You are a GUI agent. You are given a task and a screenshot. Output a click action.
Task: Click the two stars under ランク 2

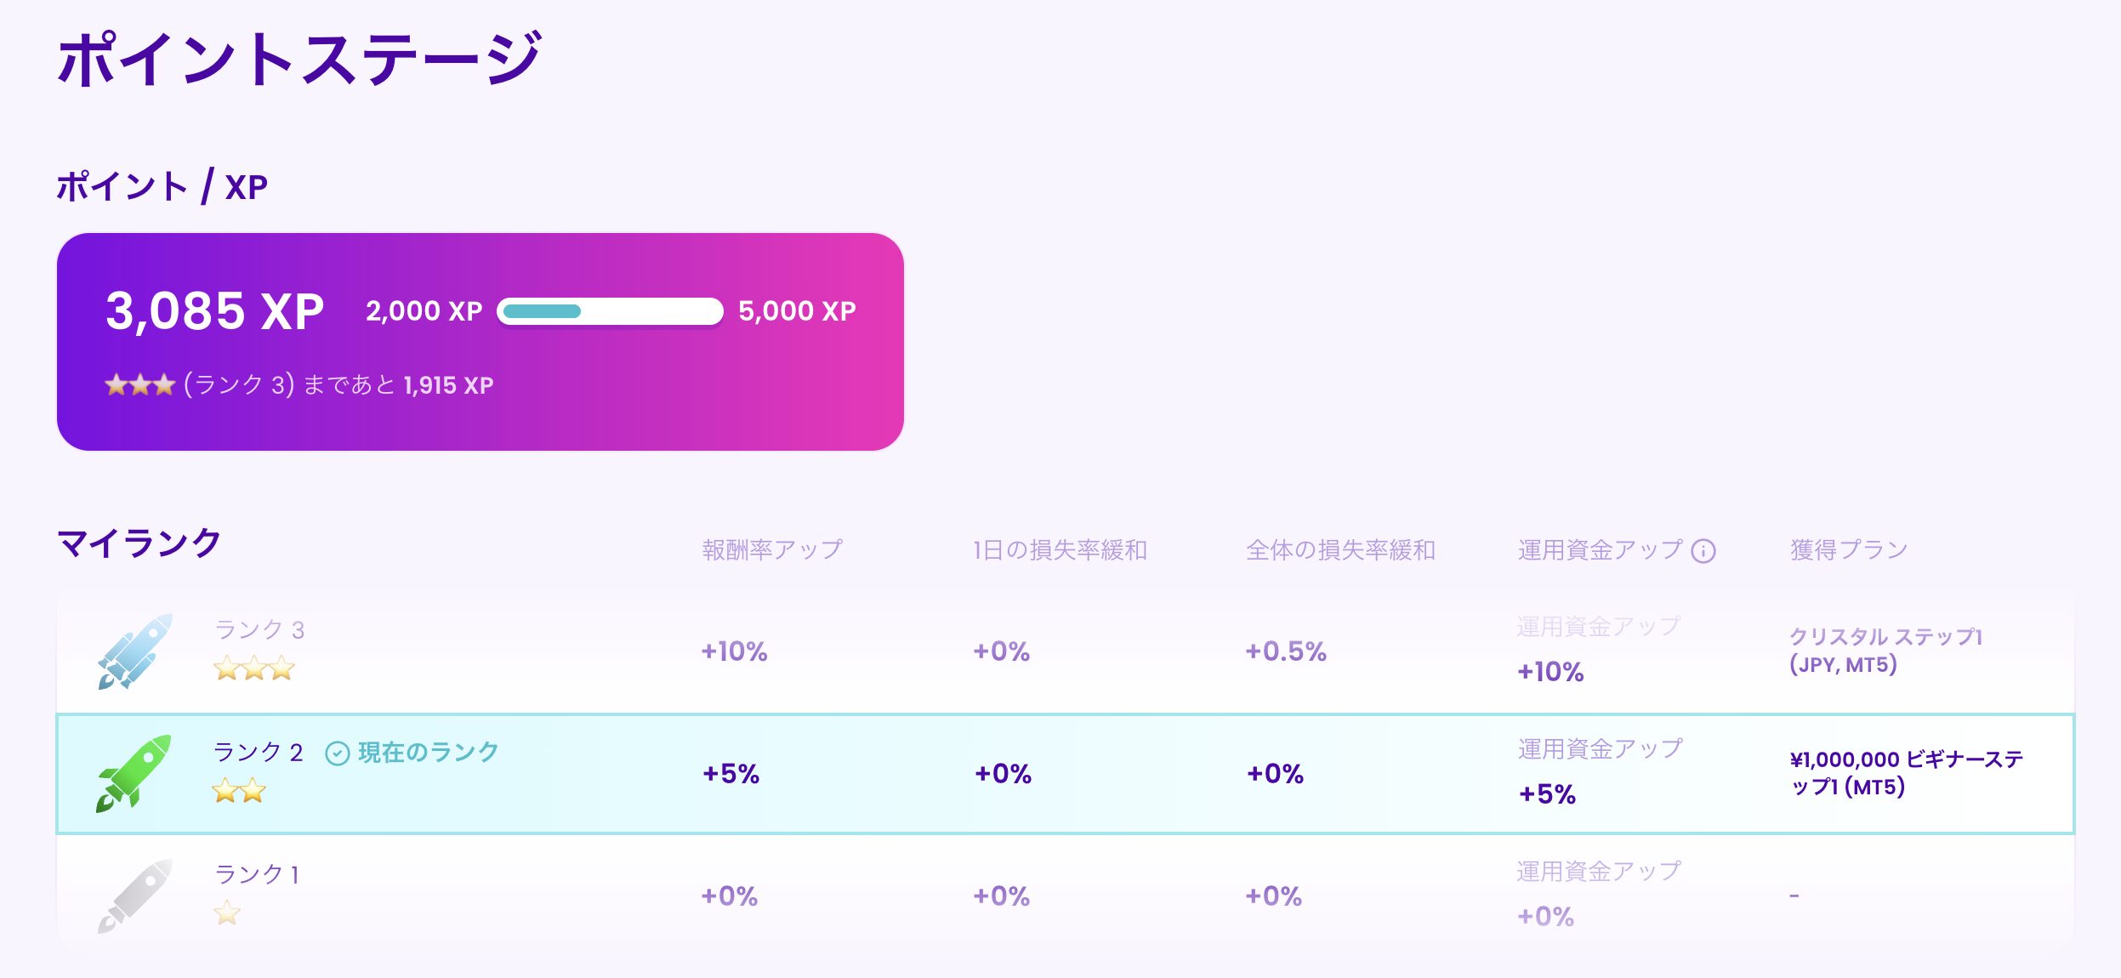239,792
